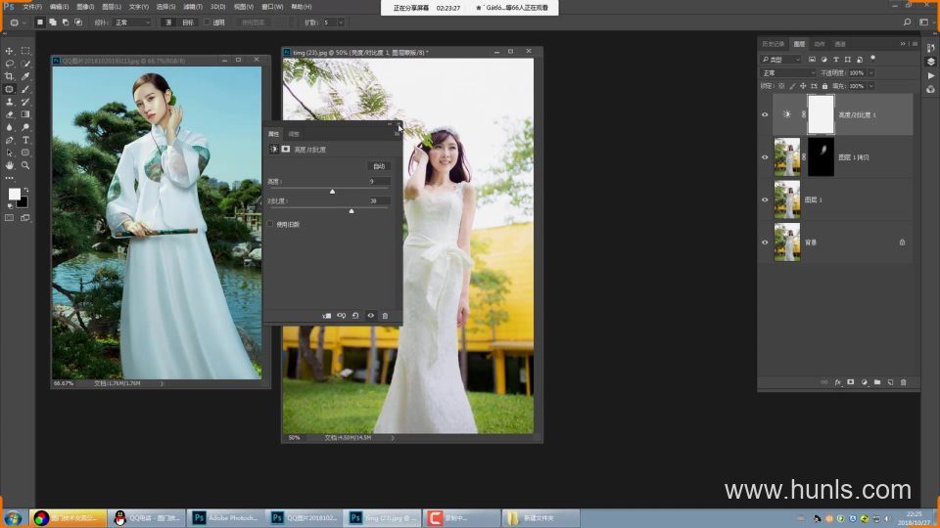Screen dimensions: 940x528
Task: Open the patch mode dropdown in options bar
Action: [x=132, y=22]
